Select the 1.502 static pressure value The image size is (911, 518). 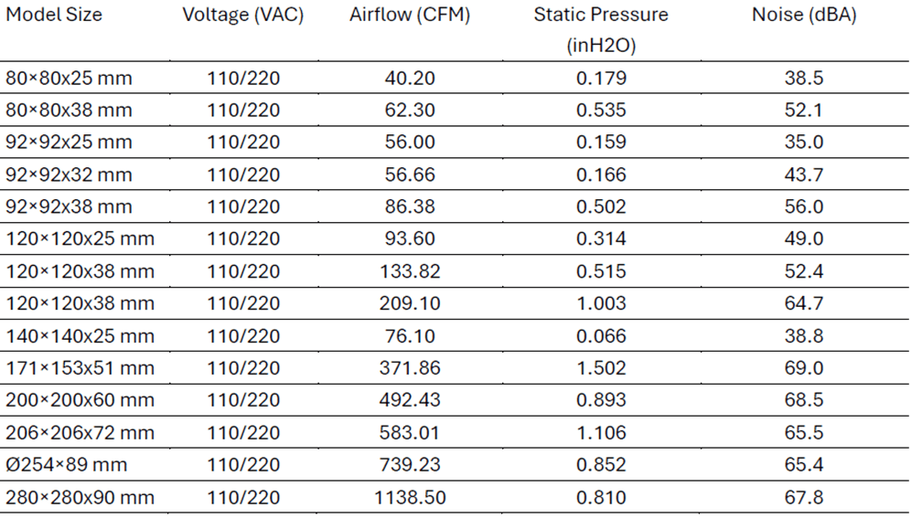[x=601, y=368]
